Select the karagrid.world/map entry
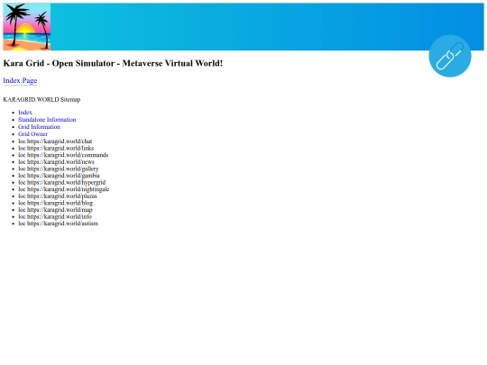Image resolution: width=487 pixels, height=365 pixels. point(55,209)
